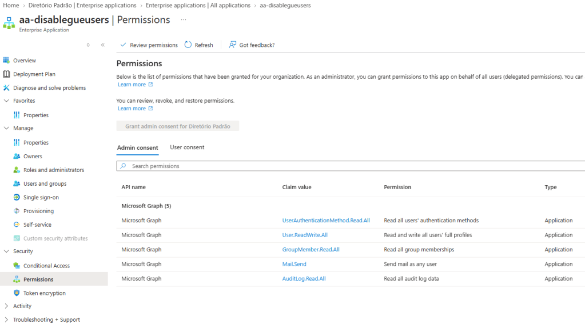Open Roles and administrators icon
Screen dimensions: 585x328
point(17,170)
